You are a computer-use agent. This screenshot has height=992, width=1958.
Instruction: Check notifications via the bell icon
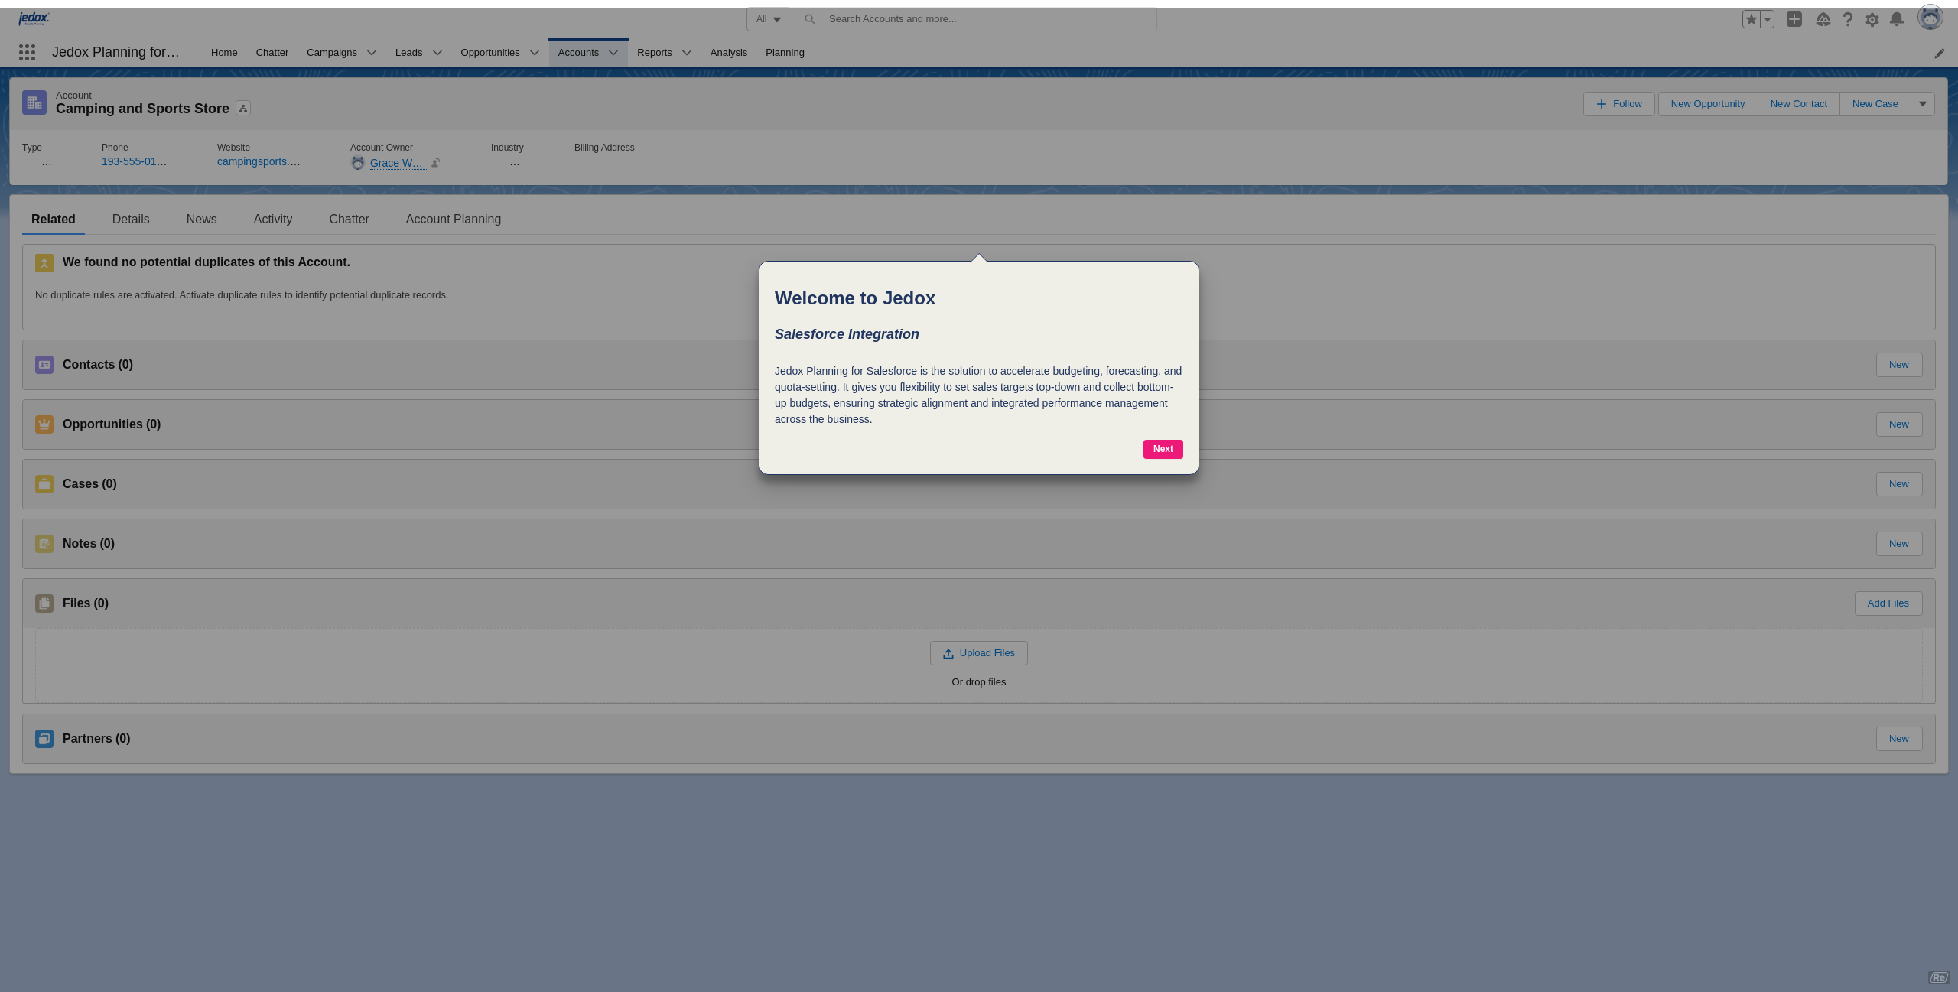pyautogui.click(x=1896, y=19)
